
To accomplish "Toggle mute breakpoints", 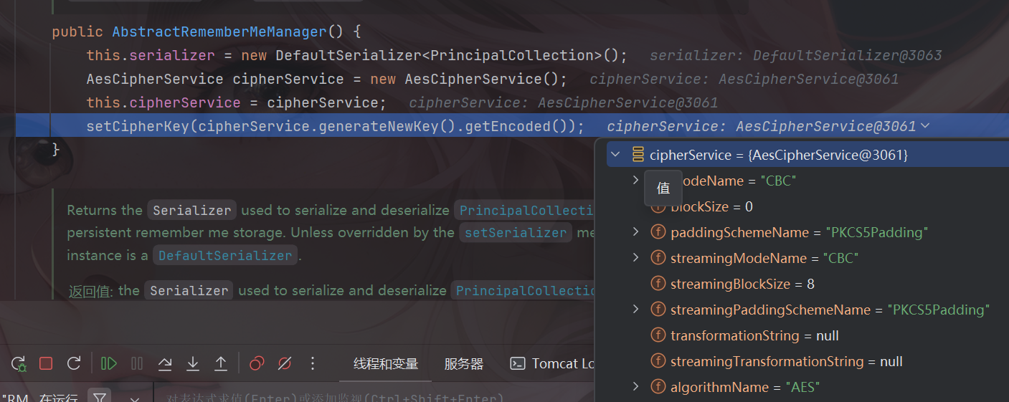I will tap(284, 363).
